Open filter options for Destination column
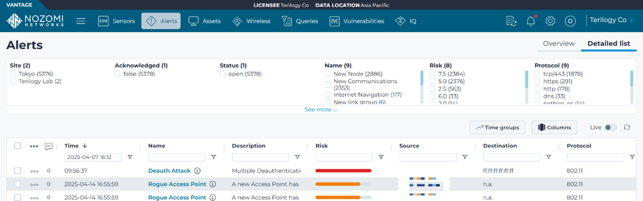Image resolution: width=643 pixels, height=201 pixels. click(x=548, y=157)
